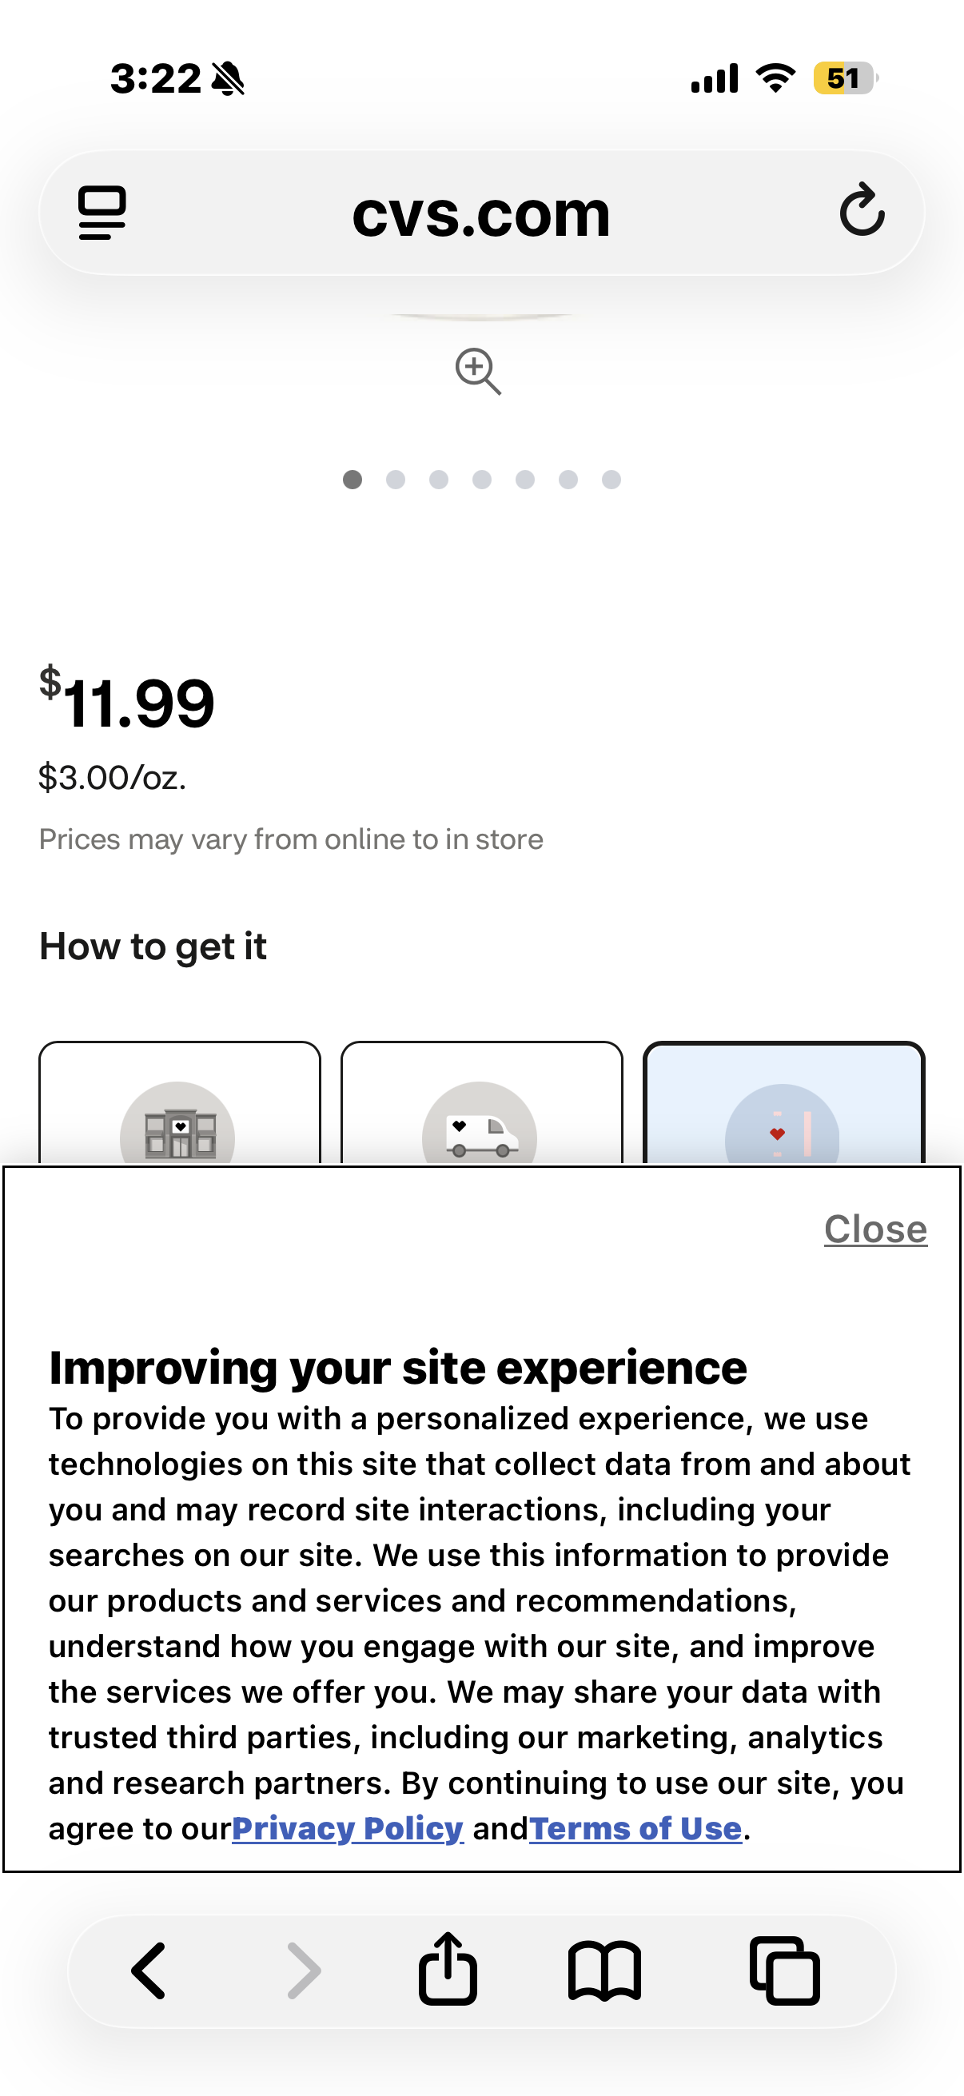This screenshot has height=2096, width=964.
Task: Open the Bookmarks book icon
Action: (x=604, y=1970)
